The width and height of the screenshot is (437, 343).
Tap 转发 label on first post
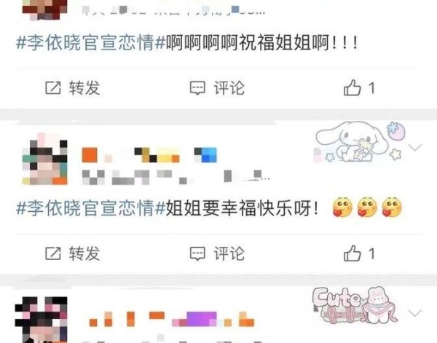84,88
